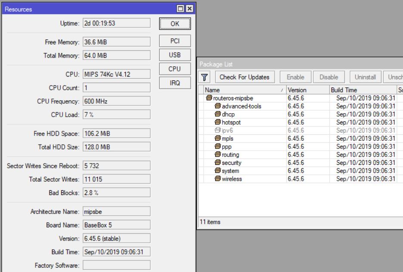Screen dimensions: 403x272
Task: Click the routing package icon
Action: click(x=218, y=155)
